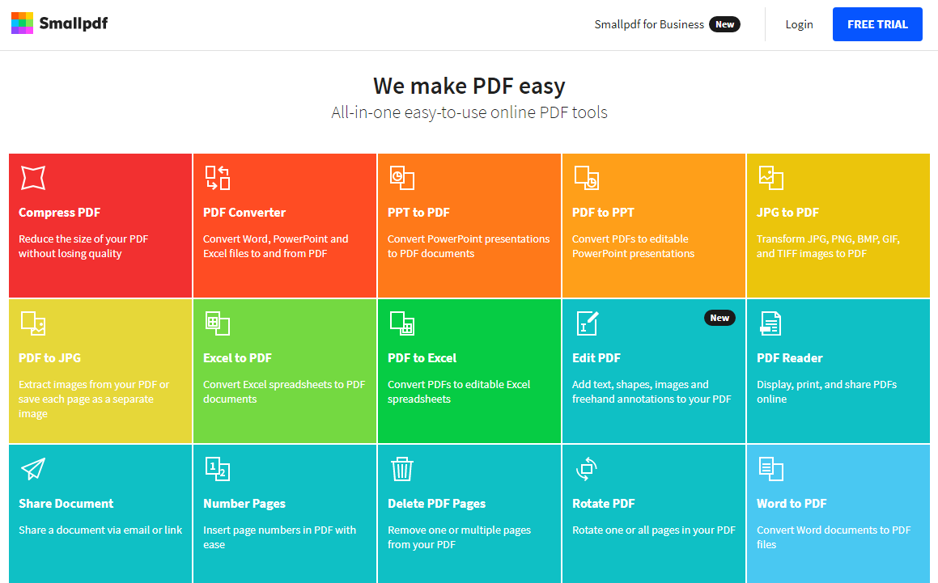Image resolution: width=938 pixels, height=583 pixels.
Task: Click 'Add text, shapes, images' description
Action: [x=652, y=391]
